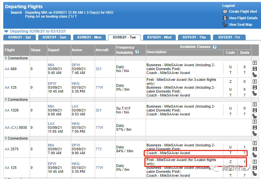This screenshot has height=179, width=261.
Task: Open flight AA (CX) 8938 link
Action: [16, 127]
